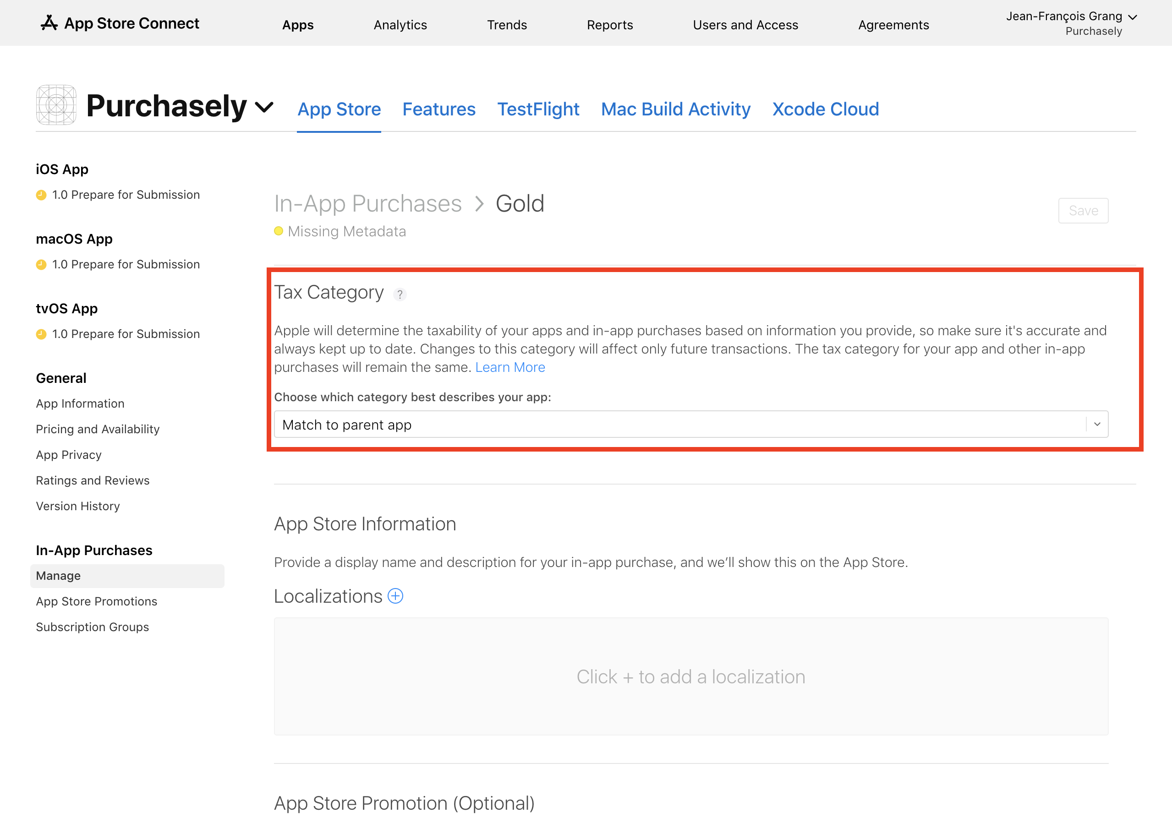Switch to the Xcode Cloud tab
This screenshot has height=834, width=1172.
825,109
